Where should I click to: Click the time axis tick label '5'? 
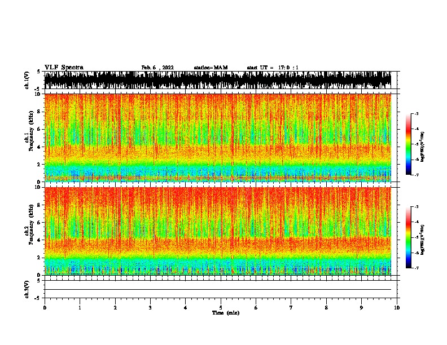pyautogui.click(x=221, y=308)
